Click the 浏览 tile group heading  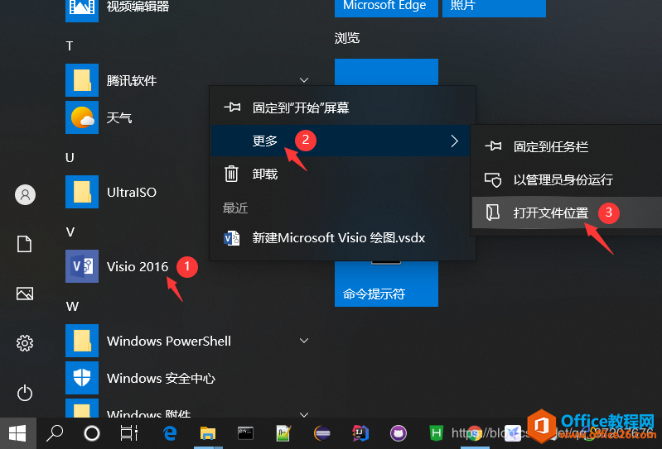coord(347,38)
